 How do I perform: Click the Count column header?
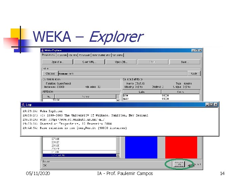coord(181,92)
